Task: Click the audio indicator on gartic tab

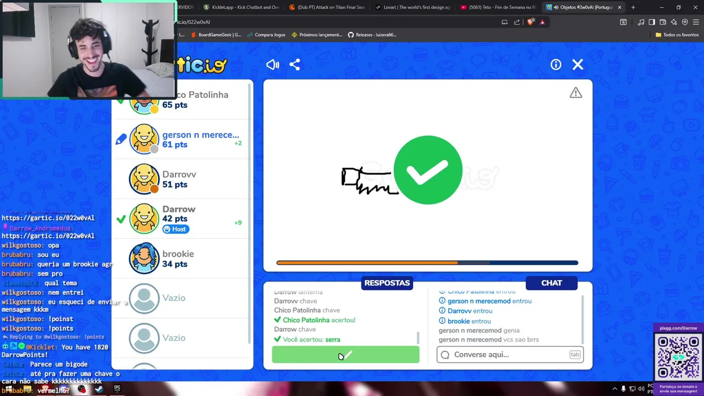Action: tap(556, 7)
